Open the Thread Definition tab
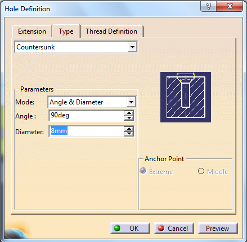Screen dimensions: 247x242 click(x=111, y=31)
